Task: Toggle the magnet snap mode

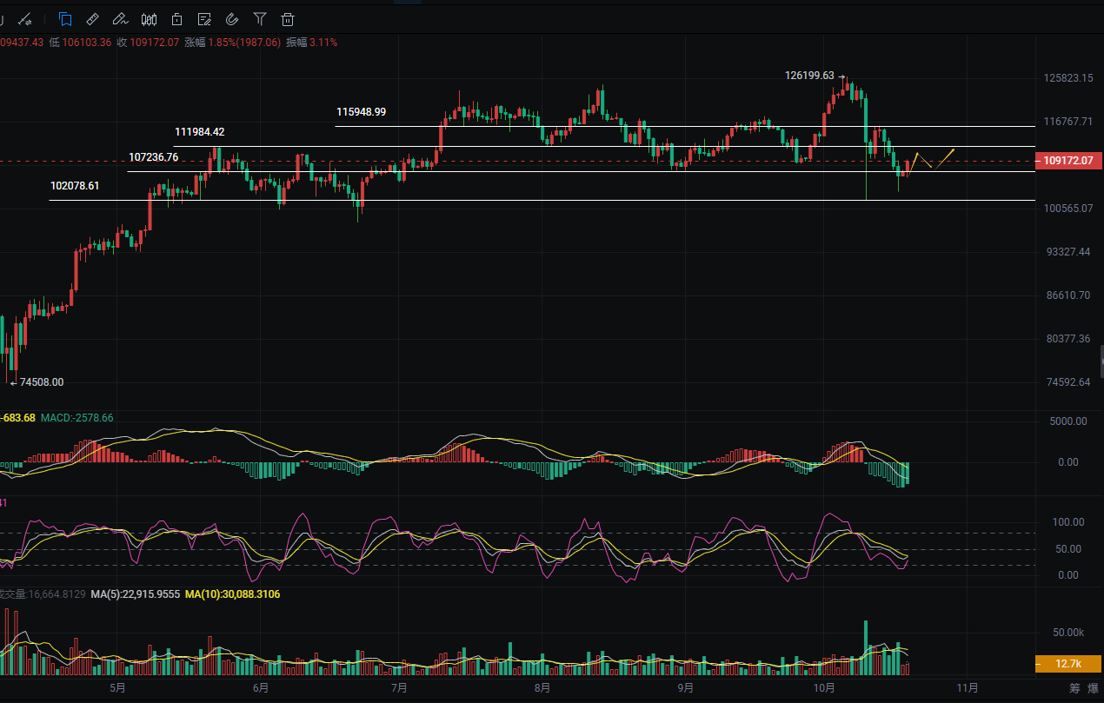Action: 232,18
